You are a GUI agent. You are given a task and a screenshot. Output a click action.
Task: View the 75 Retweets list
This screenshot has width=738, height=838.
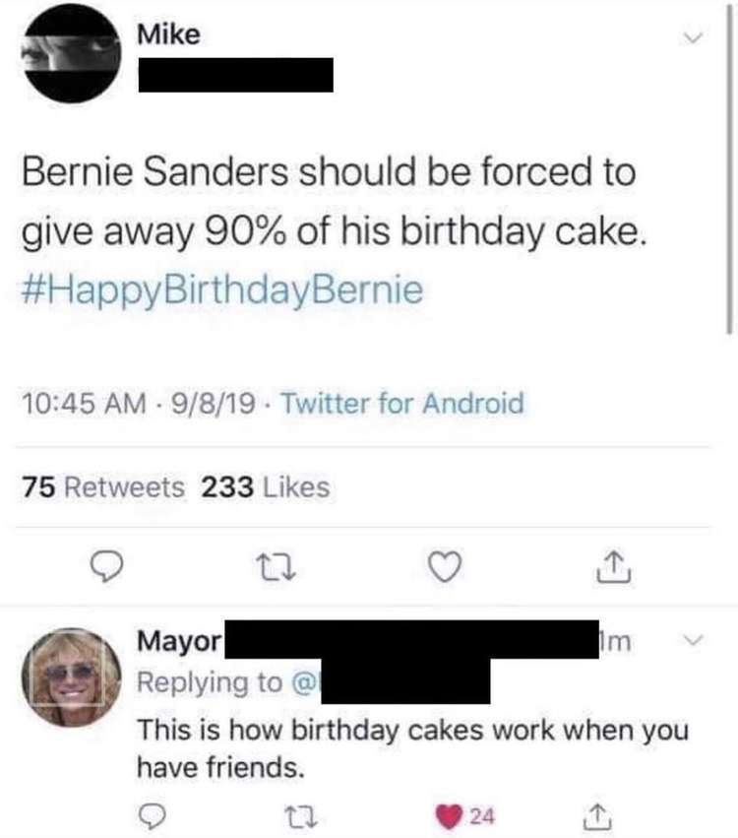[x=103, y=486]
